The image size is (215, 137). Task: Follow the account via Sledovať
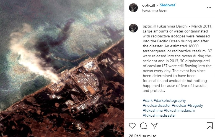[168, 5]
